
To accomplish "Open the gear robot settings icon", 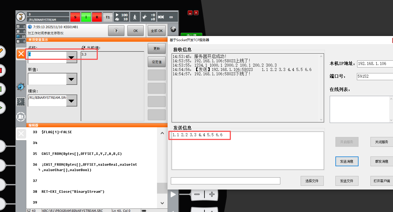I will [21, 87].
